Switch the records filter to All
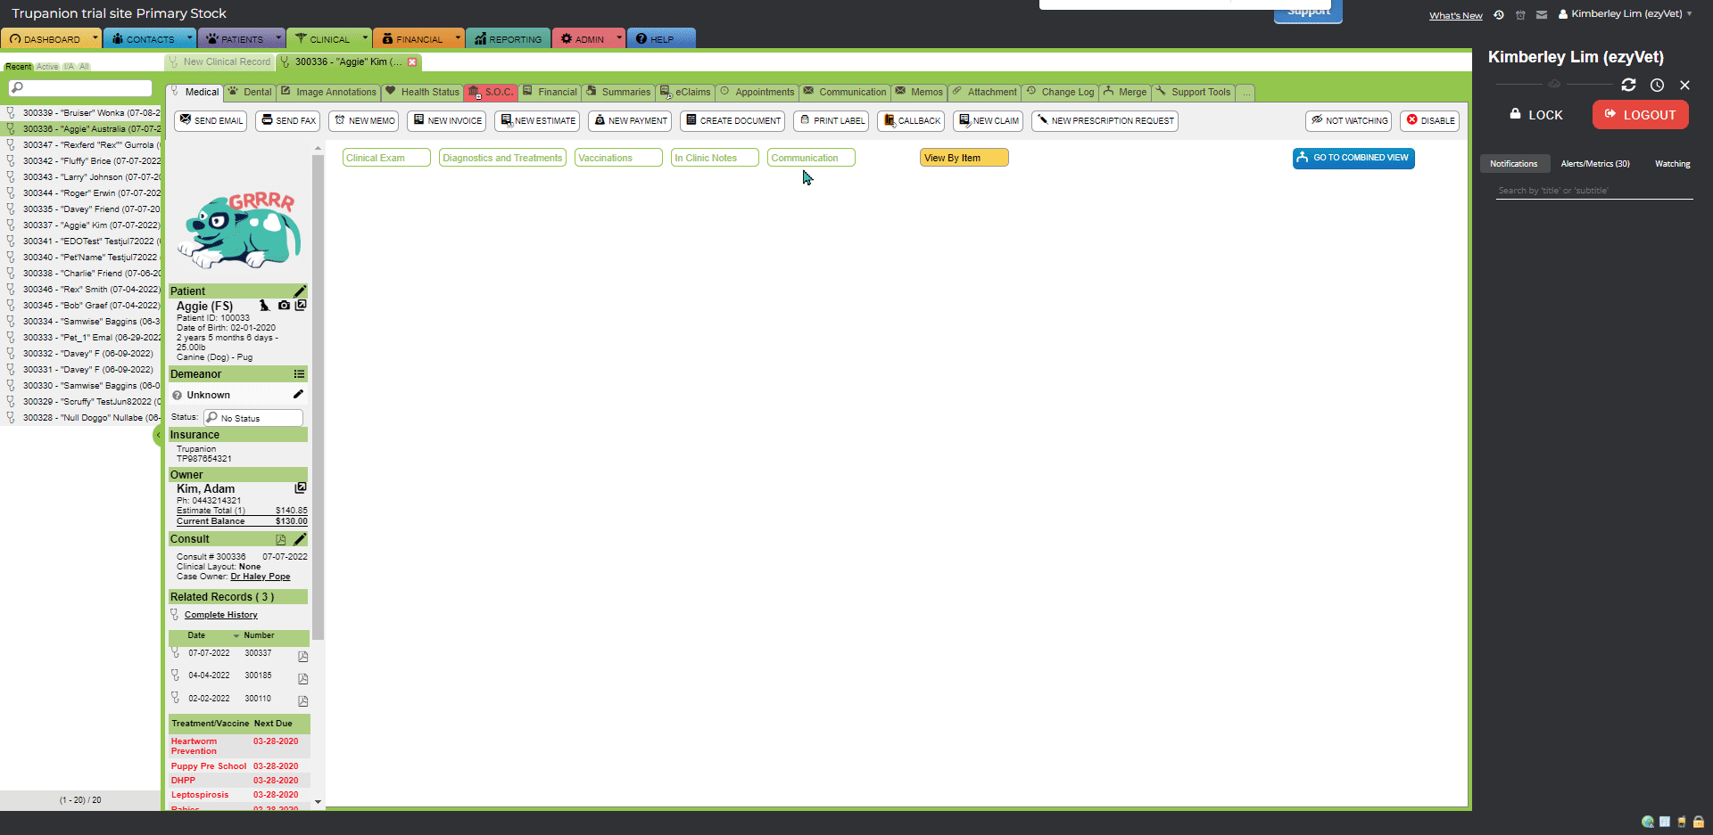1713x835 pixels. click(x=84, y=67)
